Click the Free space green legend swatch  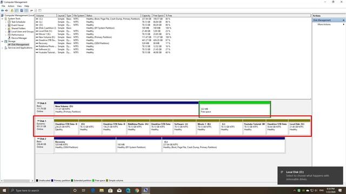[x=94, y=181]
